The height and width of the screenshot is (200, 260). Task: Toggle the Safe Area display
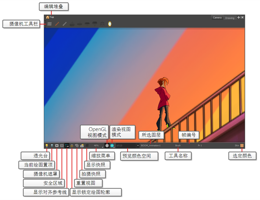point(62,146)
